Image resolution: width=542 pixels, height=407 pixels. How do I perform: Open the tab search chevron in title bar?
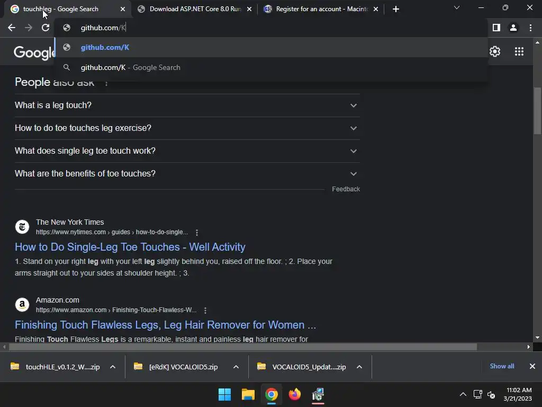pos(457,7)
